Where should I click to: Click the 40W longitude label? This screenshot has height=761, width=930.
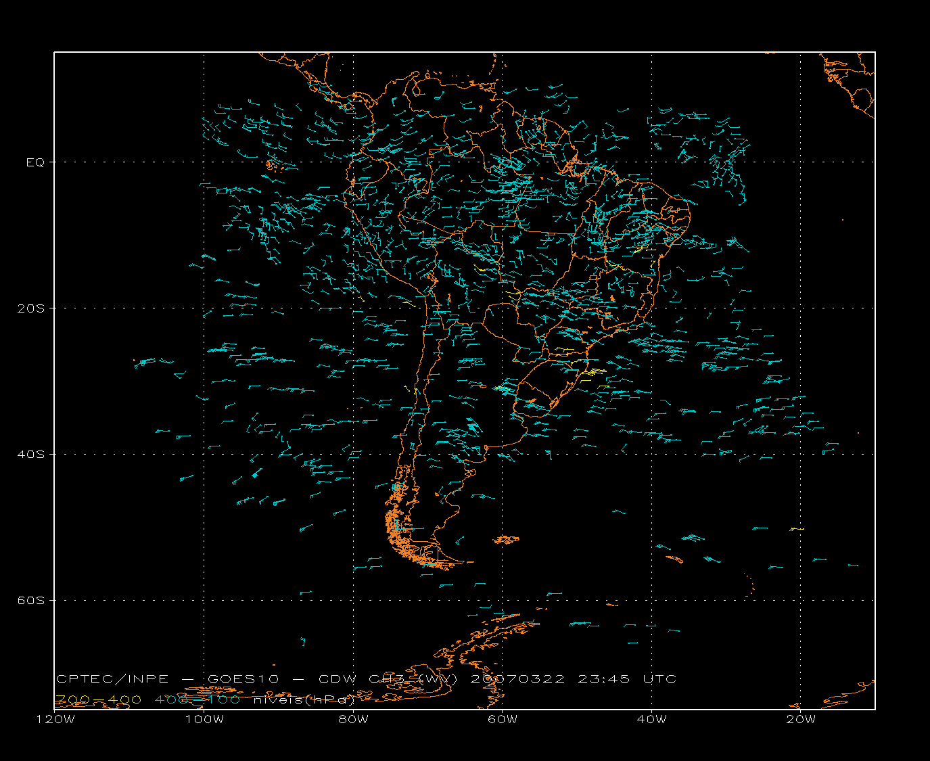tap(652, 720)
